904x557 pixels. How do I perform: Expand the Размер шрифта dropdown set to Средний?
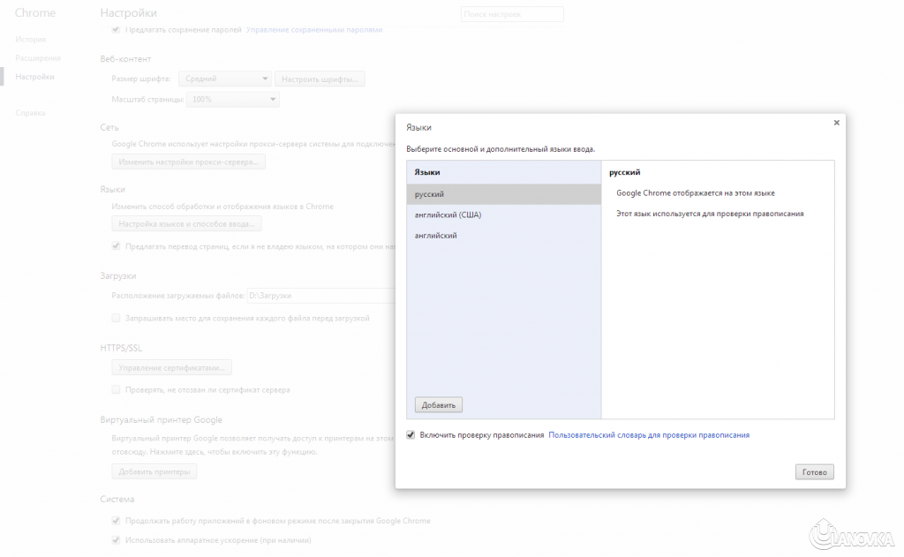(x=225, y=79)
